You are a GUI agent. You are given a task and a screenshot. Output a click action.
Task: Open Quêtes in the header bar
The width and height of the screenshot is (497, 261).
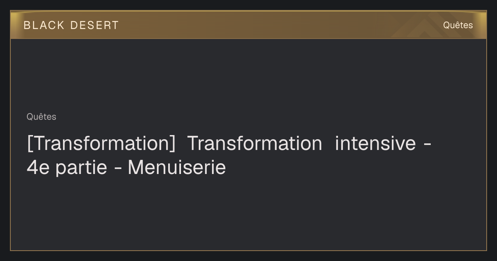(458, 25)
